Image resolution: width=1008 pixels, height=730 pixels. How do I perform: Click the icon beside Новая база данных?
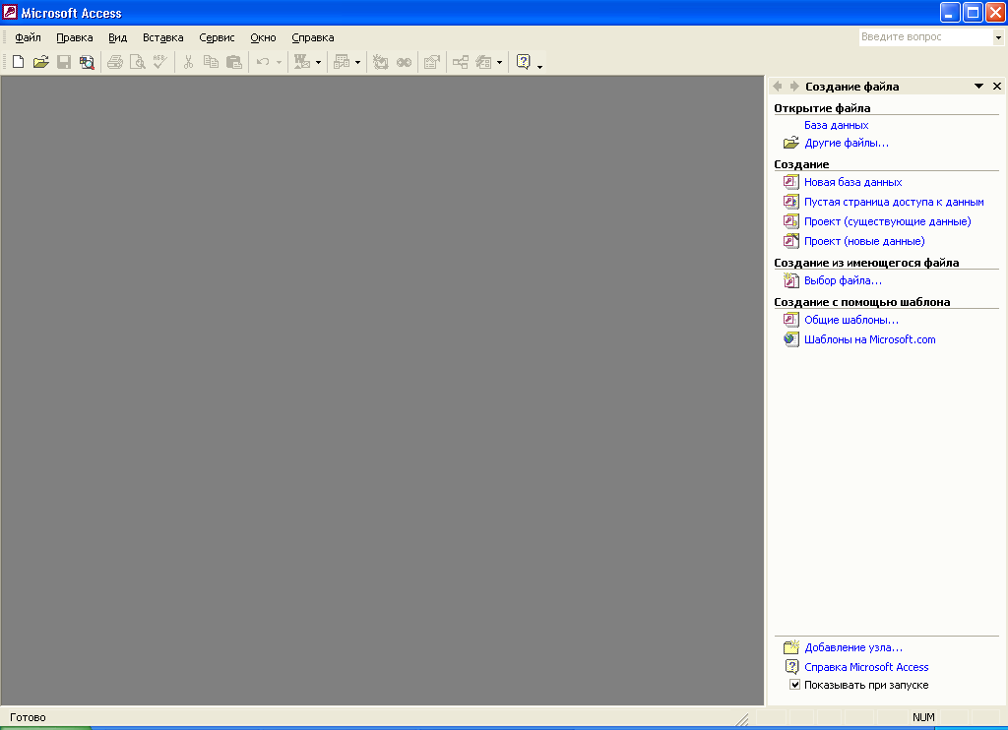tap(790, 182)
